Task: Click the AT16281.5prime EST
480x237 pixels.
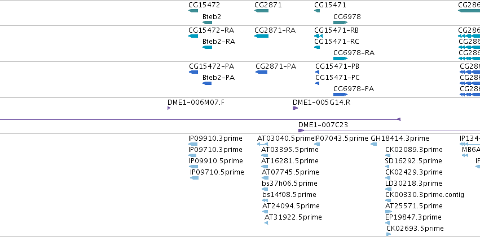Action: 265,167
